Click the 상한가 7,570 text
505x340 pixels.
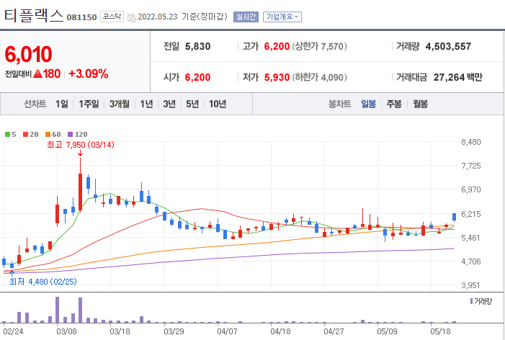tap(319, 46)
